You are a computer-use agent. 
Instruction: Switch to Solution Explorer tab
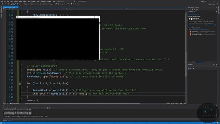click(192, 62)
